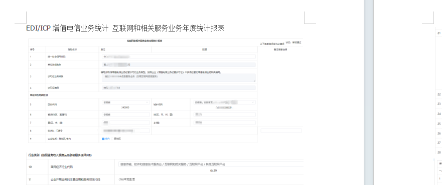Screen dimensions: 442x185
Task: Click the row 6 province input showing 安徽省
Action: (x=126, y=114)
